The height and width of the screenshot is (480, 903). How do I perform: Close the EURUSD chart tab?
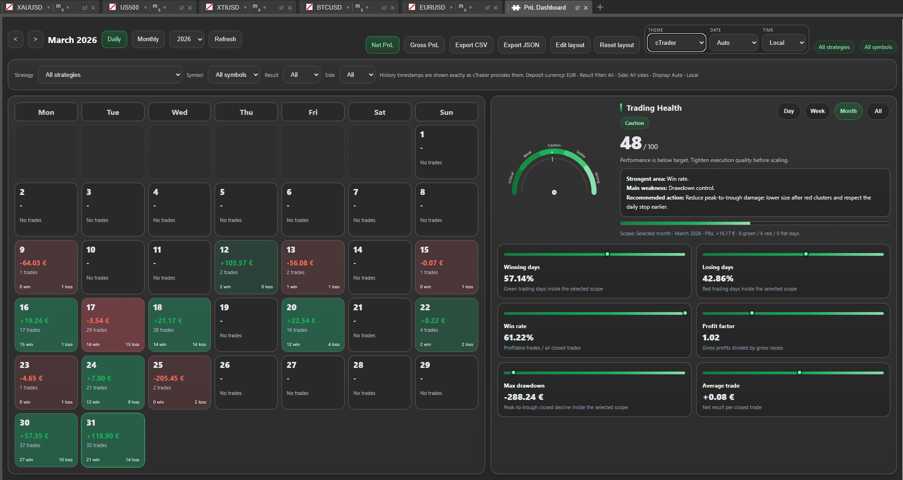496,8
